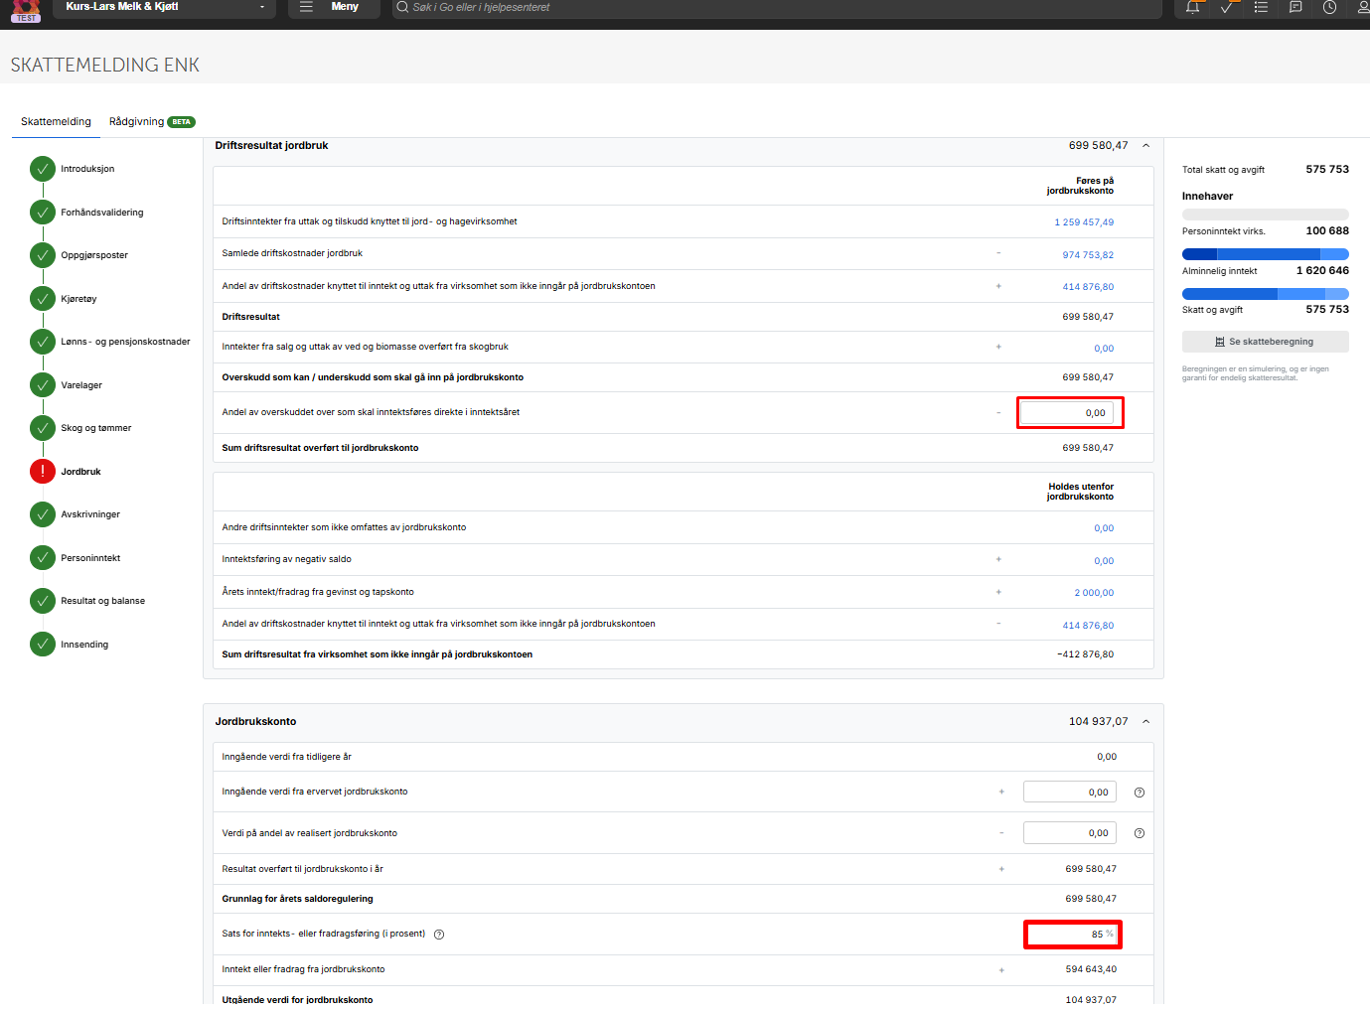Screen dimensions: 1370x1012
Task: Collapse the Driftsresultat jordbruk section
Action: [1145, 146]
